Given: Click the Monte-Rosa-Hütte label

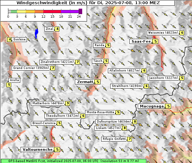Looking at the screenshot, I should tap(100, 112).
